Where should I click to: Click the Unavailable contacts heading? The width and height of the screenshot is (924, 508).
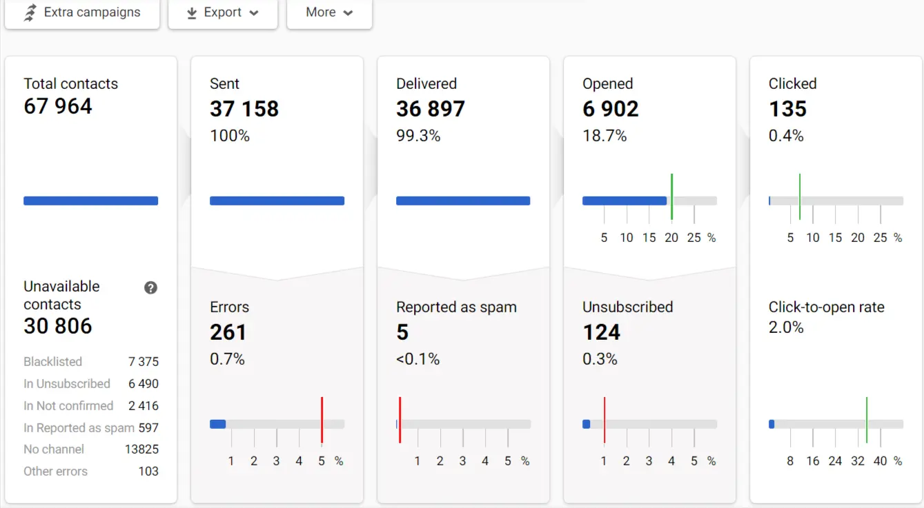pyautogui.click(x=61, y=295)
